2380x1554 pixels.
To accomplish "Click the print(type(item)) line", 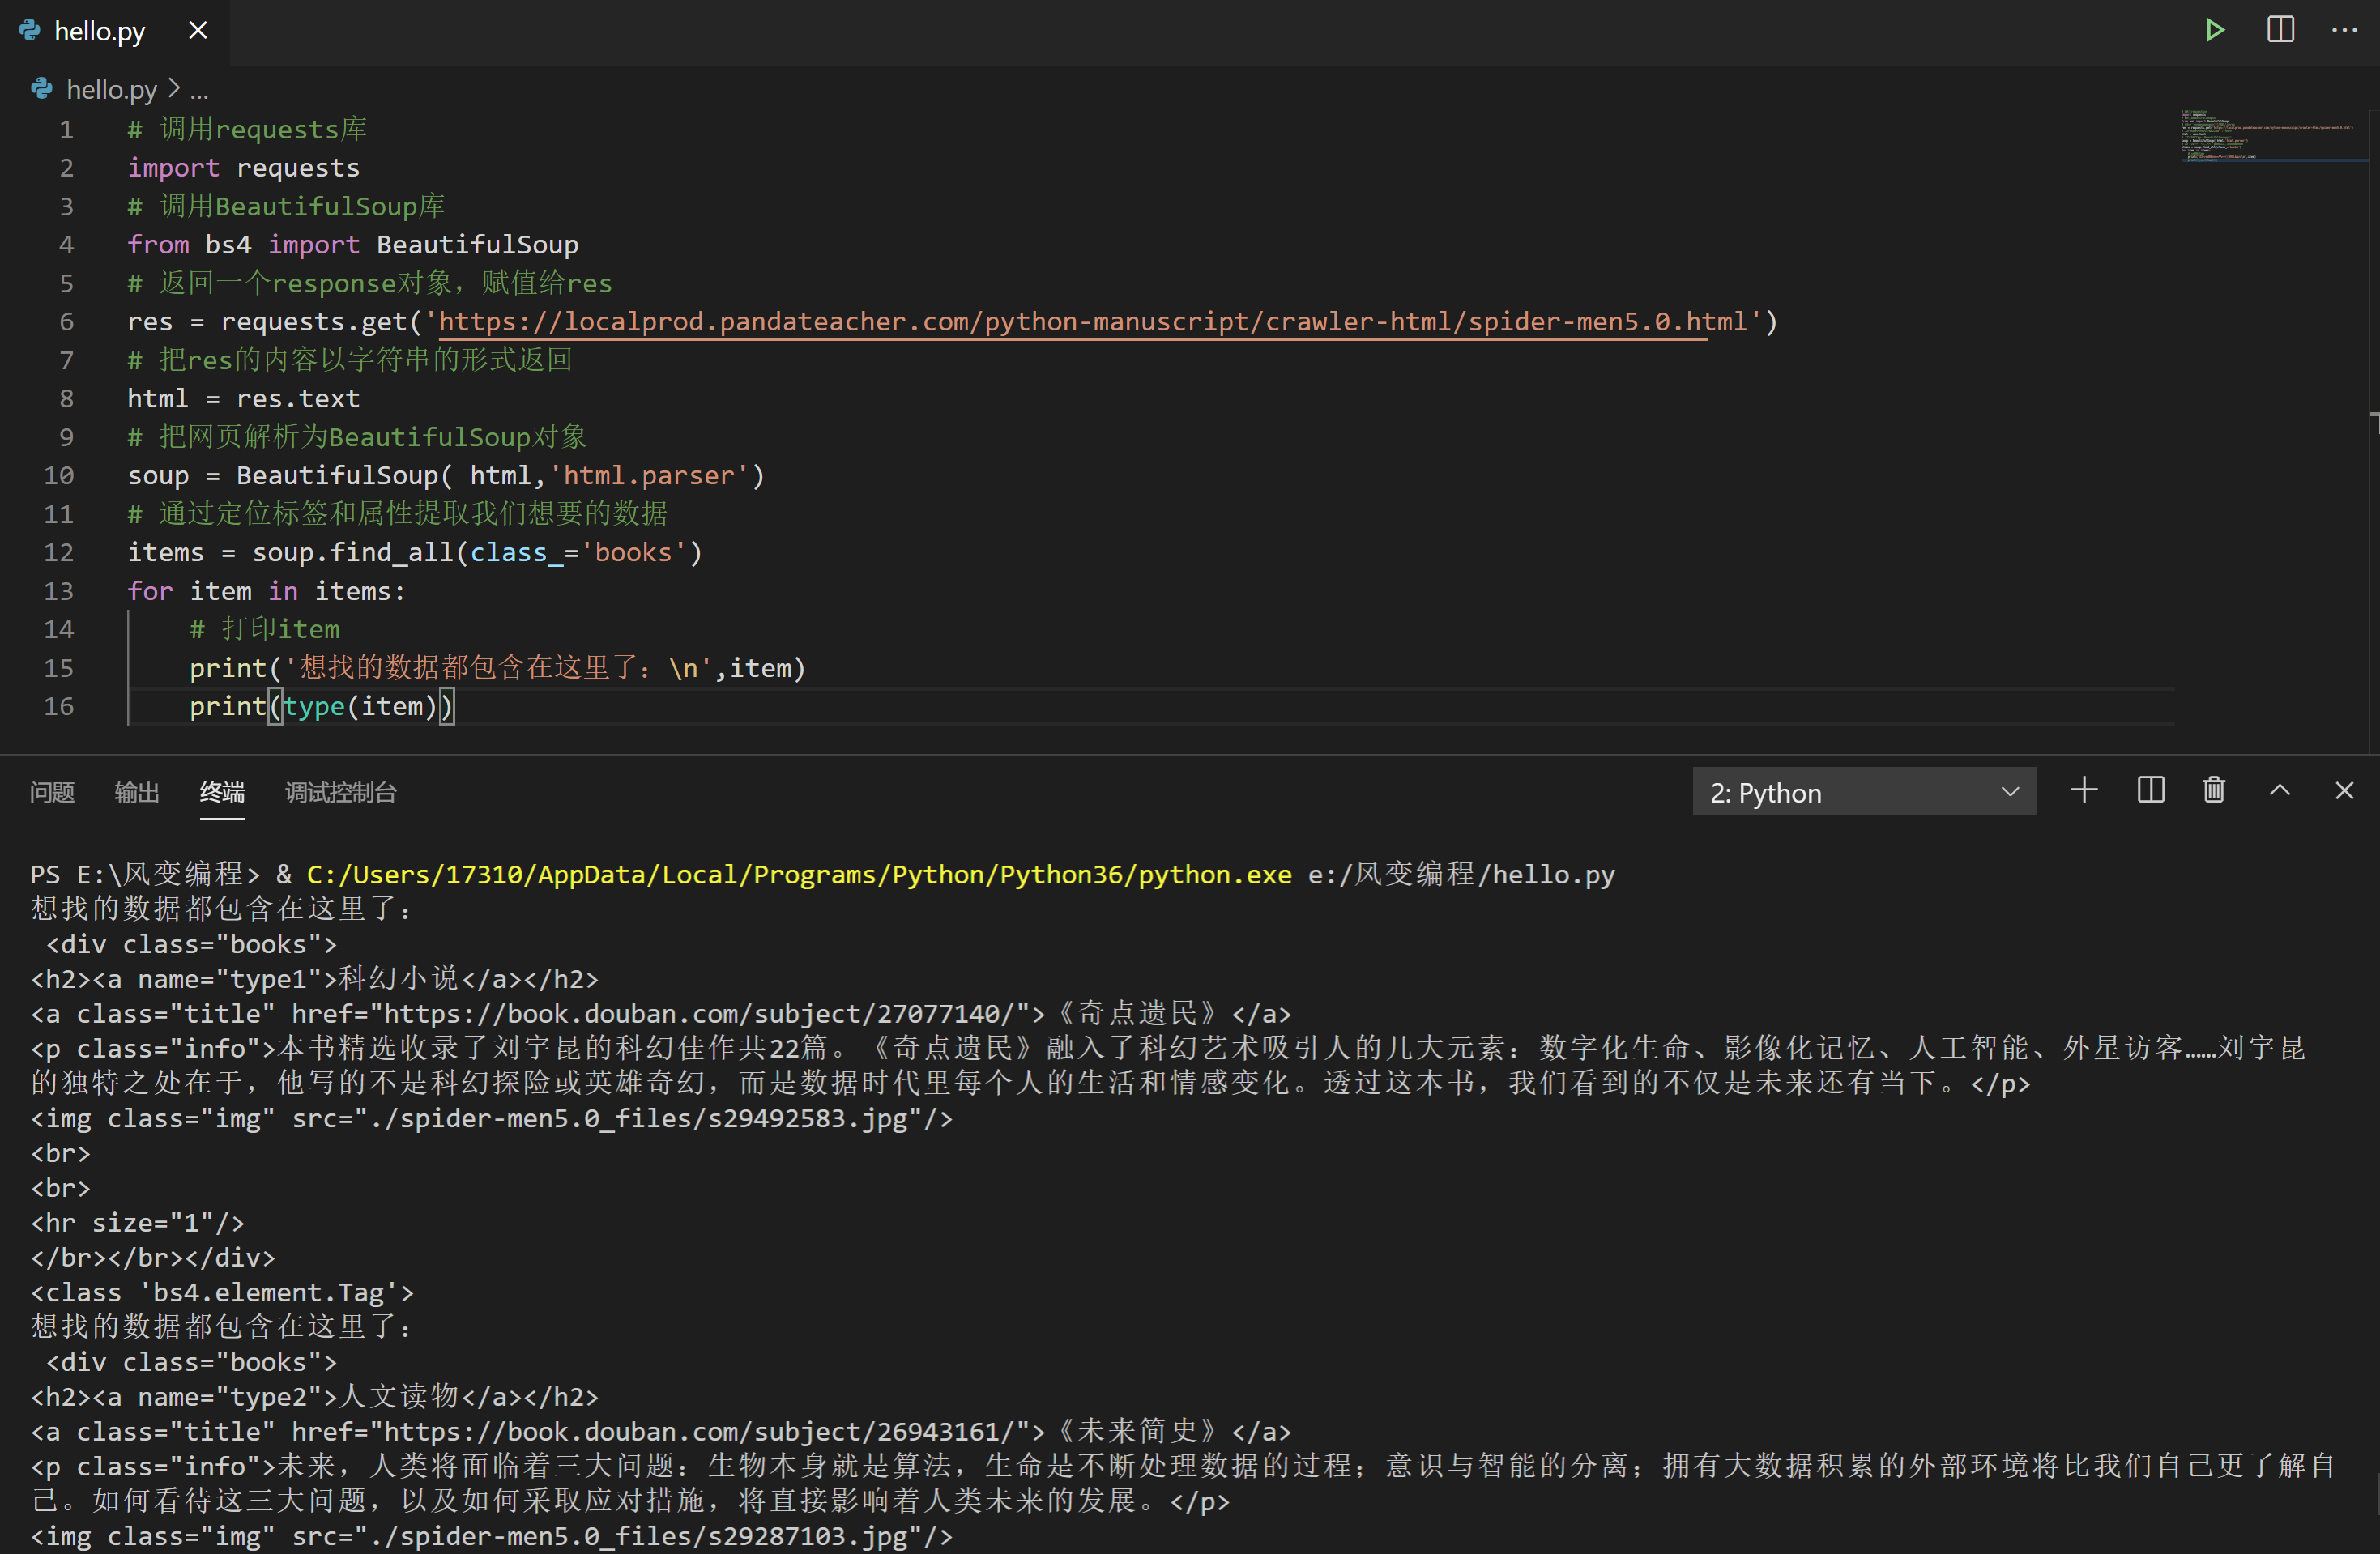I will coord(322,706).
